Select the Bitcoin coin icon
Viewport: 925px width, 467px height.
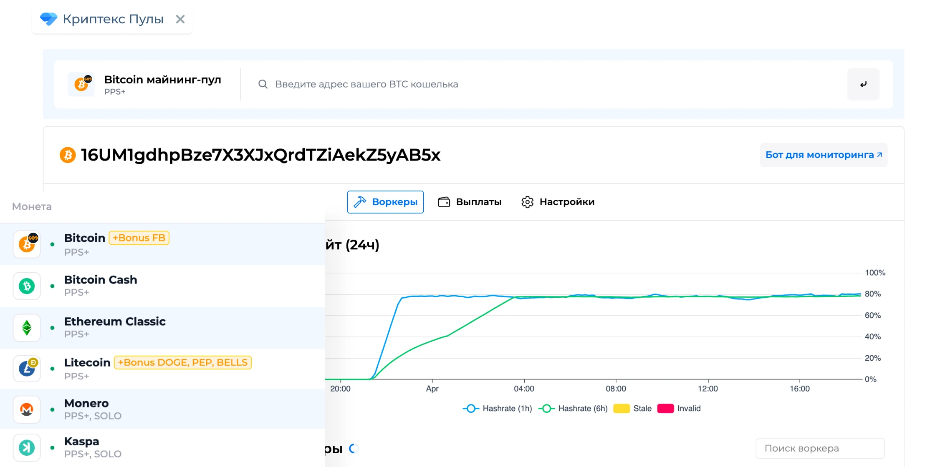pos(26,244)
